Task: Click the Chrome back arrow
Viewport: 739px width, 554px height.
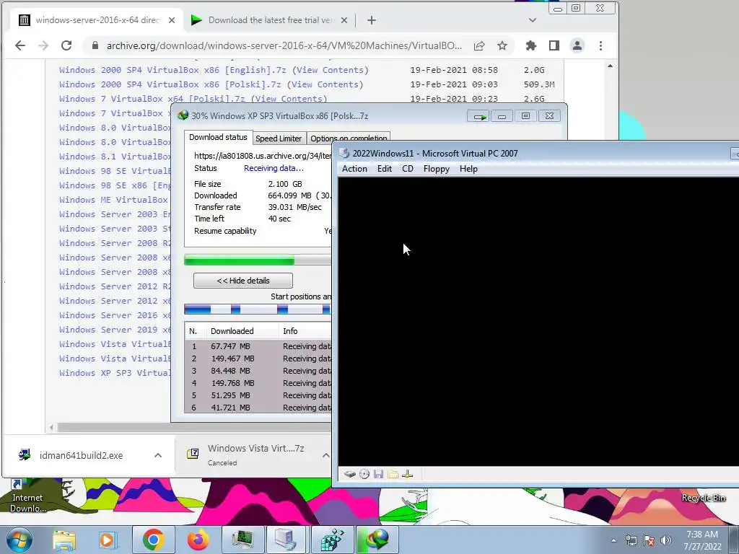Action: coord(20,45)
